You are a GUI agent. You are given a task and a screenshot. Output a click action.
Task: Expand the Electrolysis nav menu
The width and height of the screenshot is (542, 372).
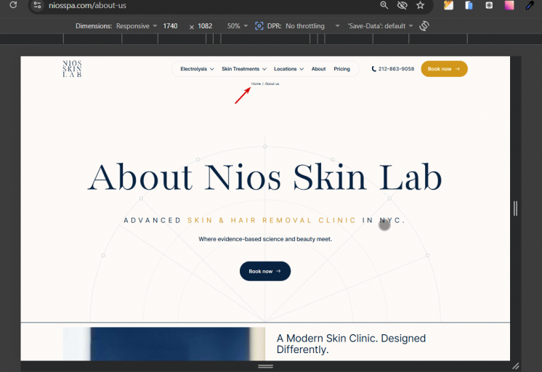click(x=197, y=69)
